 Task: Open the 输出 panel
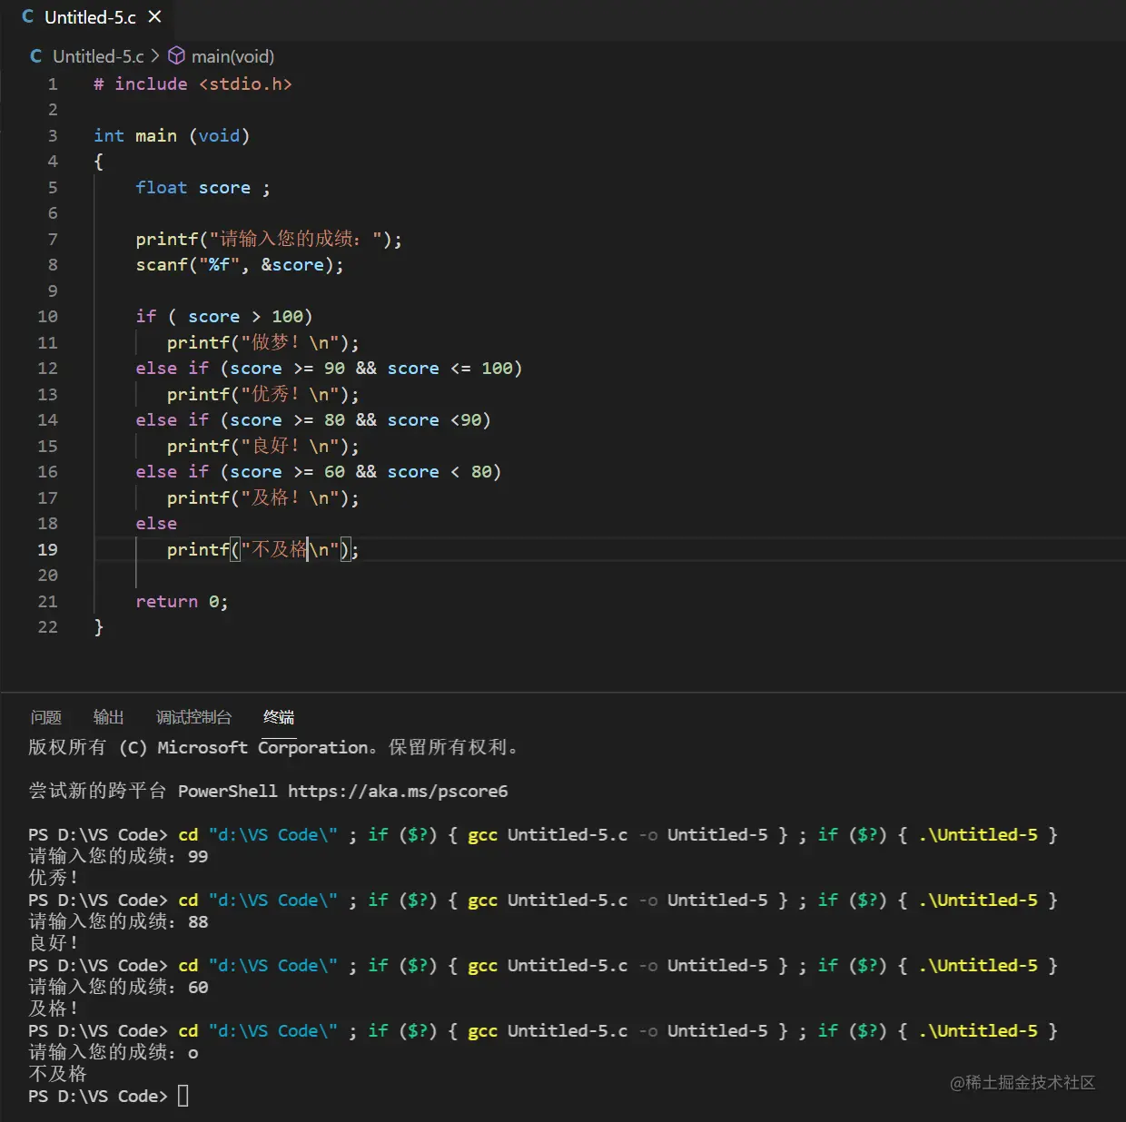(108, 717)
